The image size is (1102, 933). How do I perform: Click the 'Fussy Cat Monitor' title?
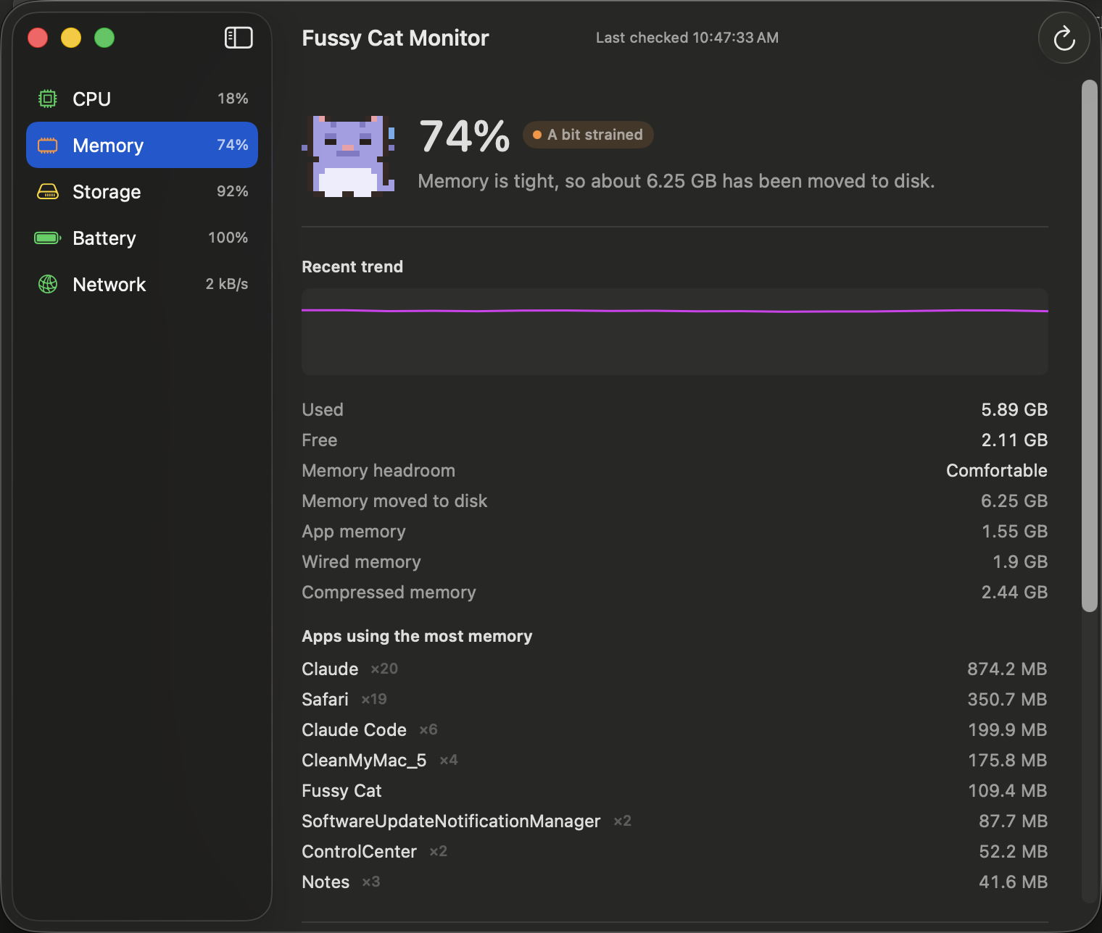coord(395,38)
